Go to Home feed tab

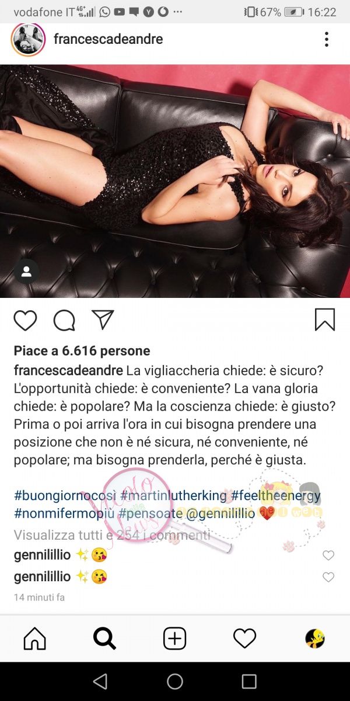coord(34,638)
